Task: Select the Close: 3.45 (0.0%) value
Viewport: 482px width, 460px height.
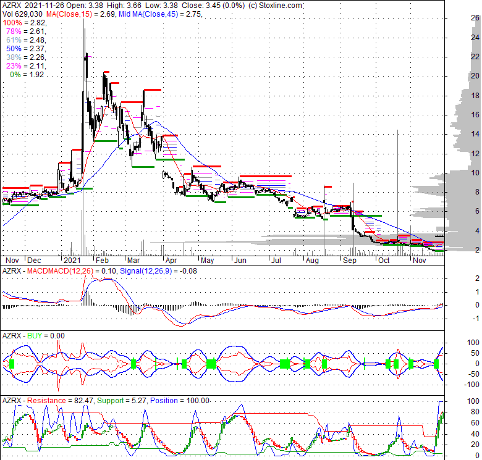Action: click(x=213, y=6)
